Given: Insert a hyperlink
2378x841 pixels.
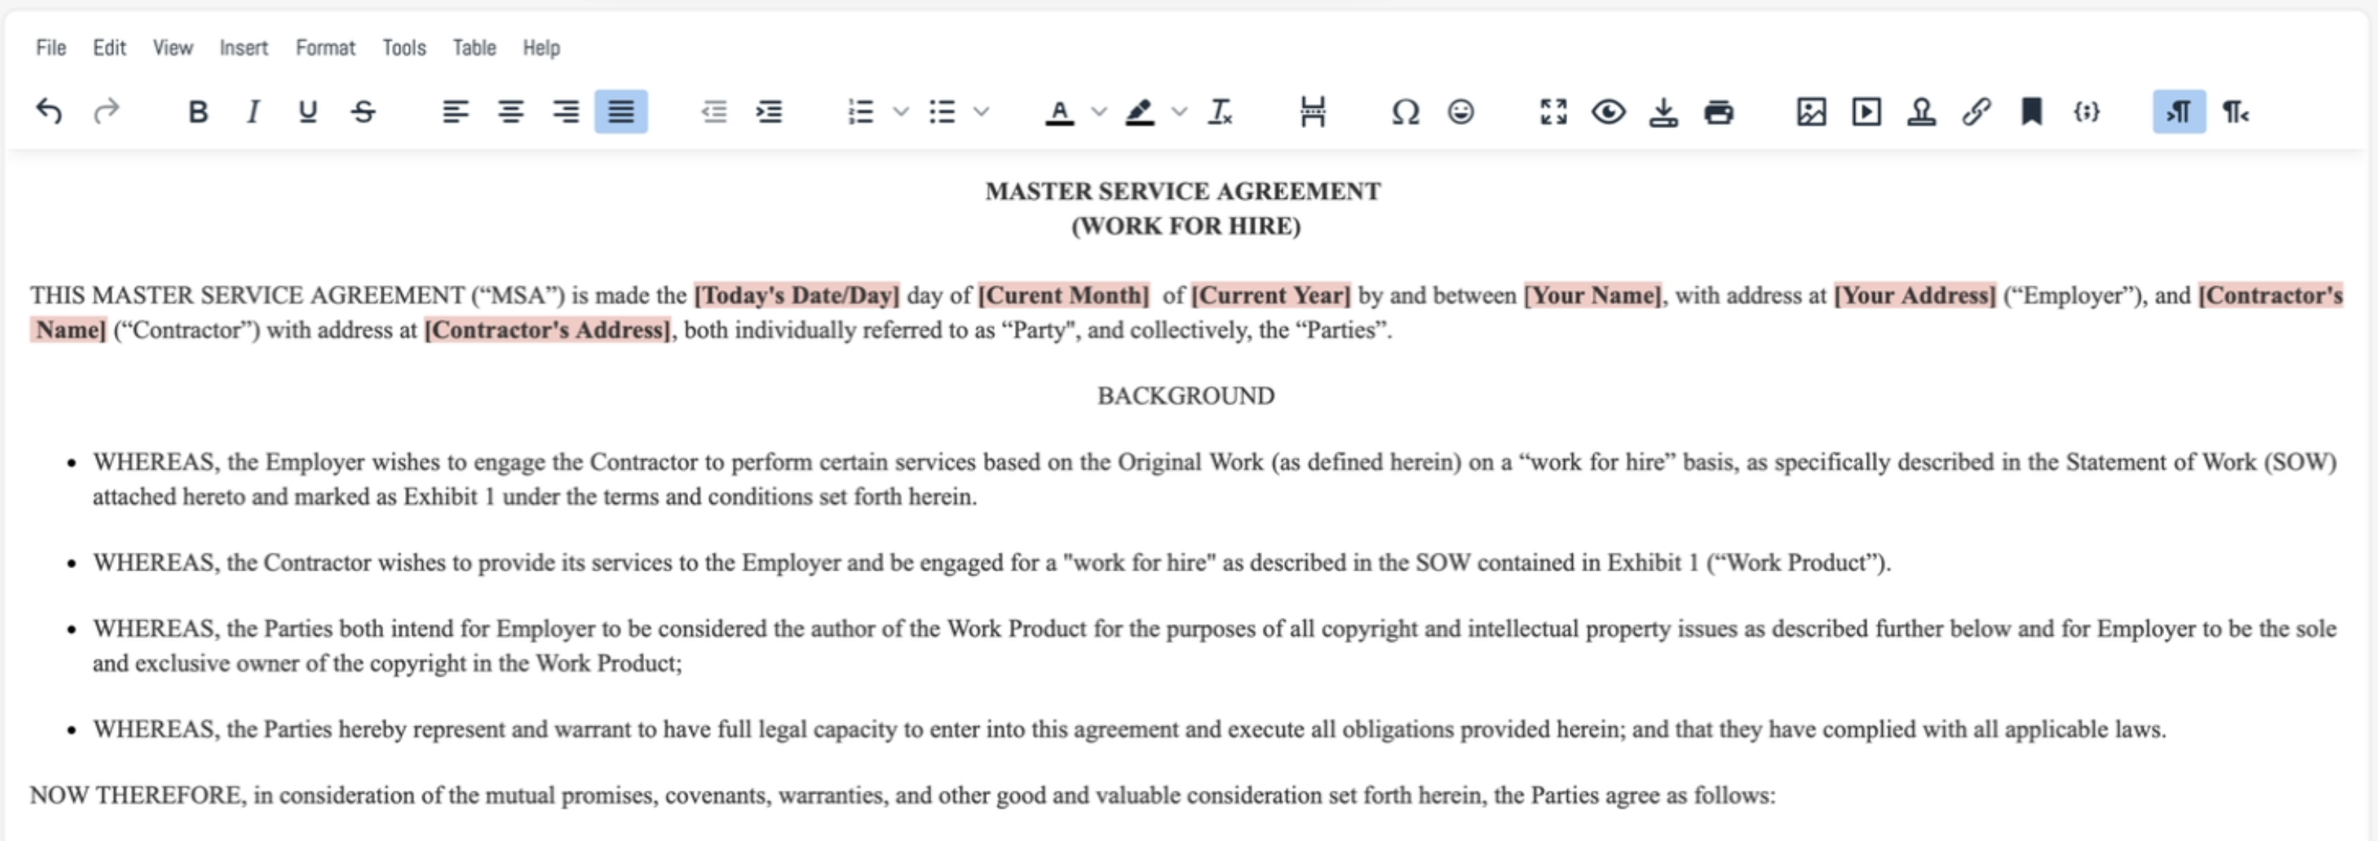Looking at the screenshot, I should click(x=1976, y=112).
